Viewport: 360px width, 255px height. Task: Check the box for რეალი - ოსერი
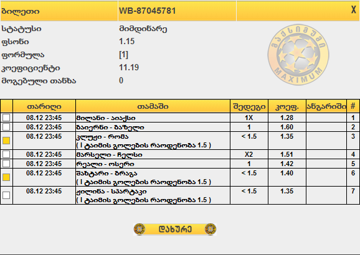point(6,164)
